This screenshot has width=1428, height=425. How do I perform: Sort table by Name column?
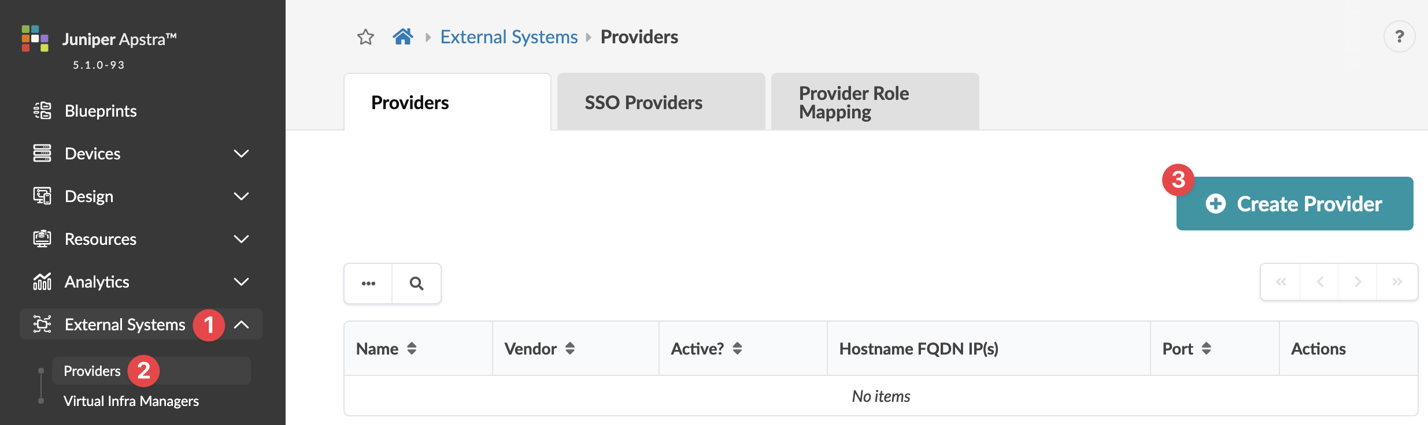pyautogui.click(x=412, y=349)
